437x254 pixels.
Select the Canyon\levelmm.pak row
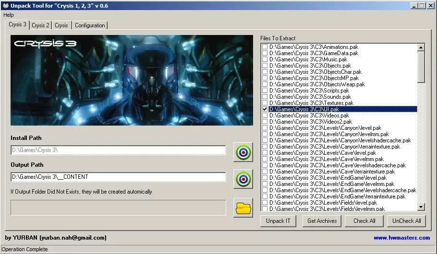click(x=329, y=134)
